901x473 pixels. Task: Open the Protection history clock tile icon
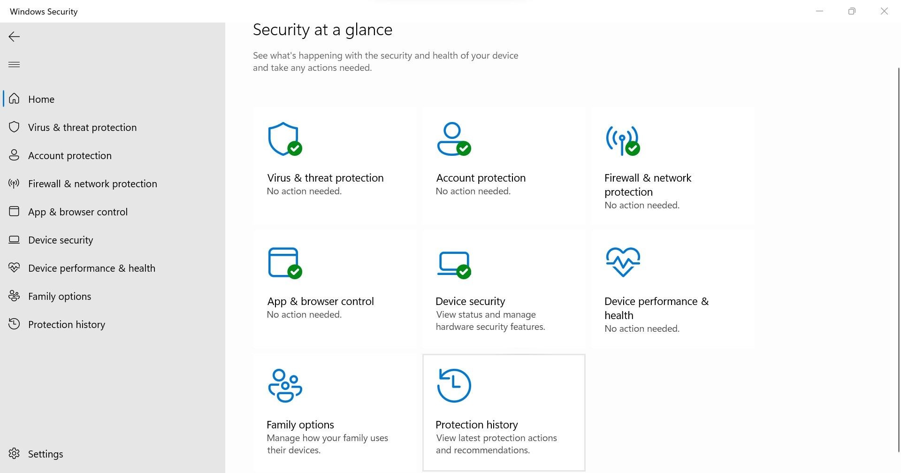coord(454,386)
